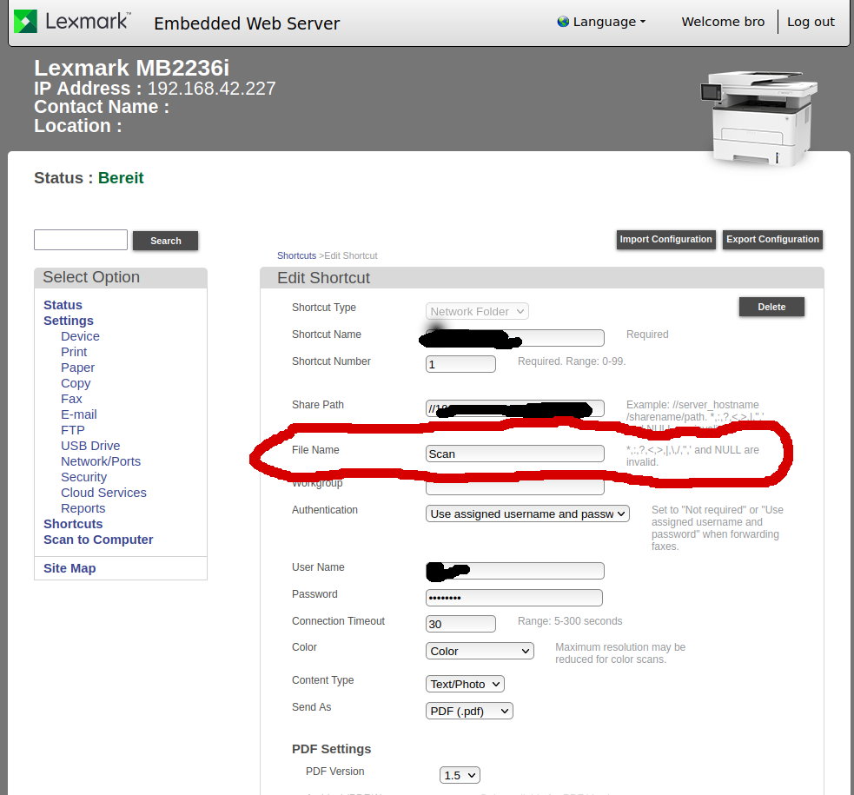This screenshot has width=854, height=795.
Task: Open Print settings page
Action: [x=74, y=352]
